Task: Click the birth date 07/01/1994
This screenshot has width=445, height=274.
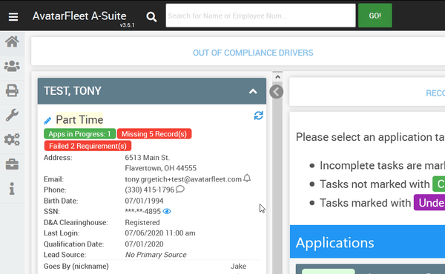Action: (144, 201)
